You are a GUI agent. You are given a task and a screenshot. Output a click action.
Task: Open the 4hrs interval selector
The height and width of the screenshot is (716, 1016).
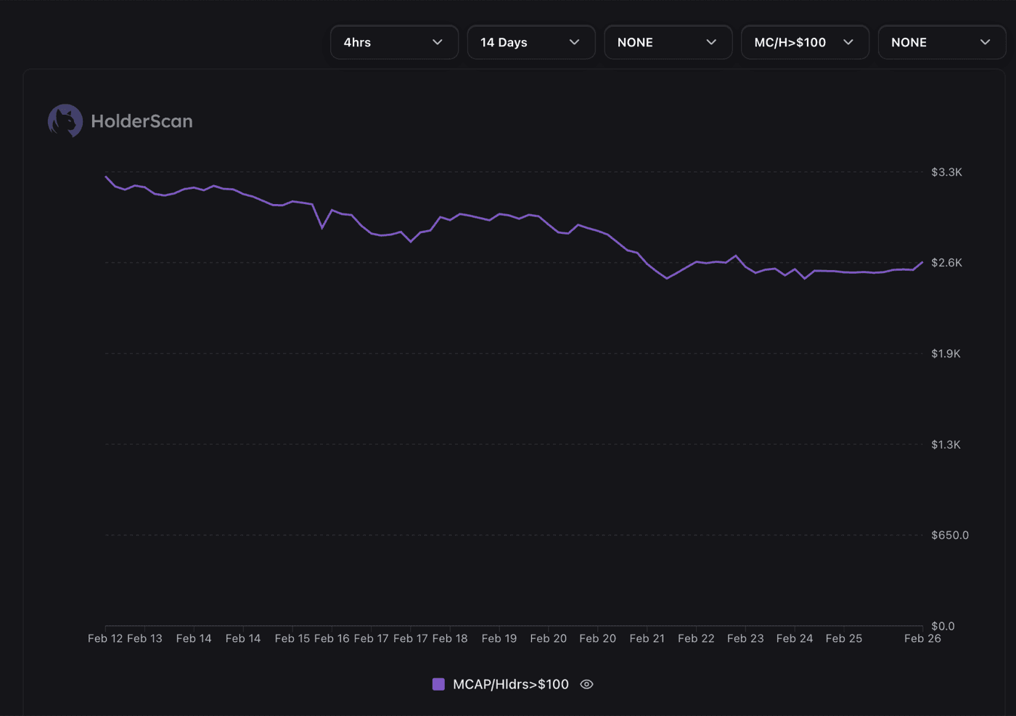394,42
